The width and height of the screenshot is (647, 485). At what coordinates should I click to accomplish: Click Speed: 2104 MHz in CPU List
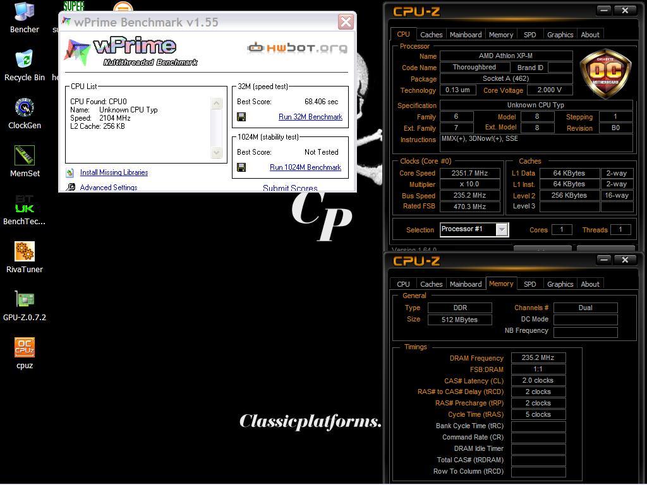[x=100, y=118]
